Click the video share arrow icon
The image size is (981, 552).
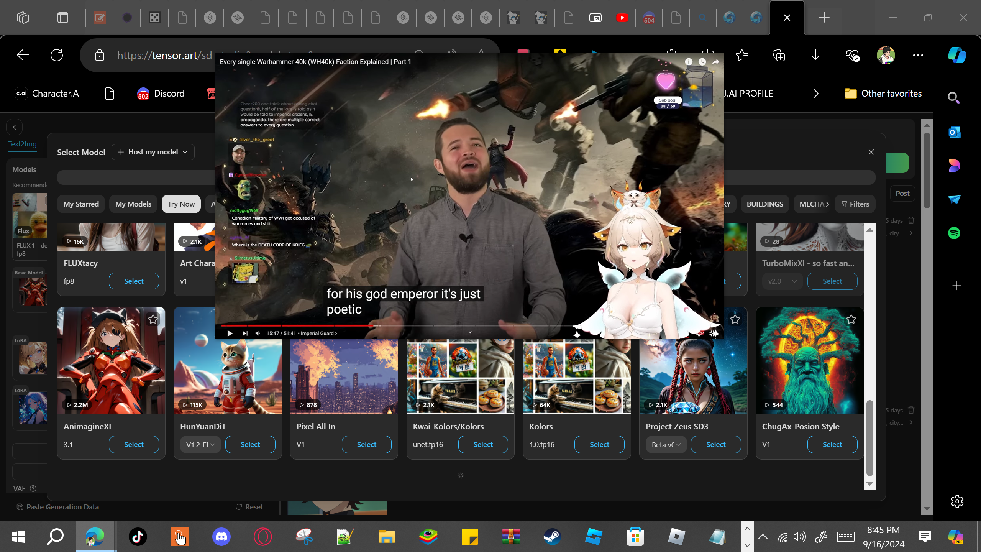point(715,62)
